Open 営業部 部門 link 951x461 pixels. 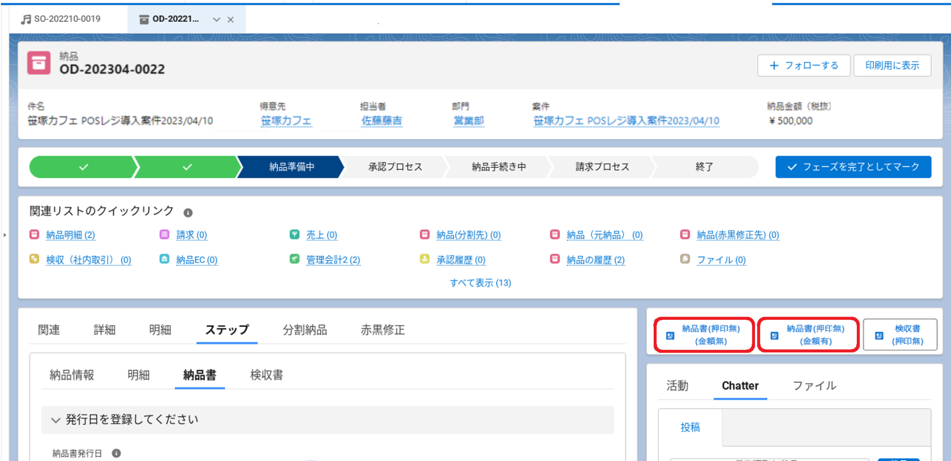[x=469, y=121]
